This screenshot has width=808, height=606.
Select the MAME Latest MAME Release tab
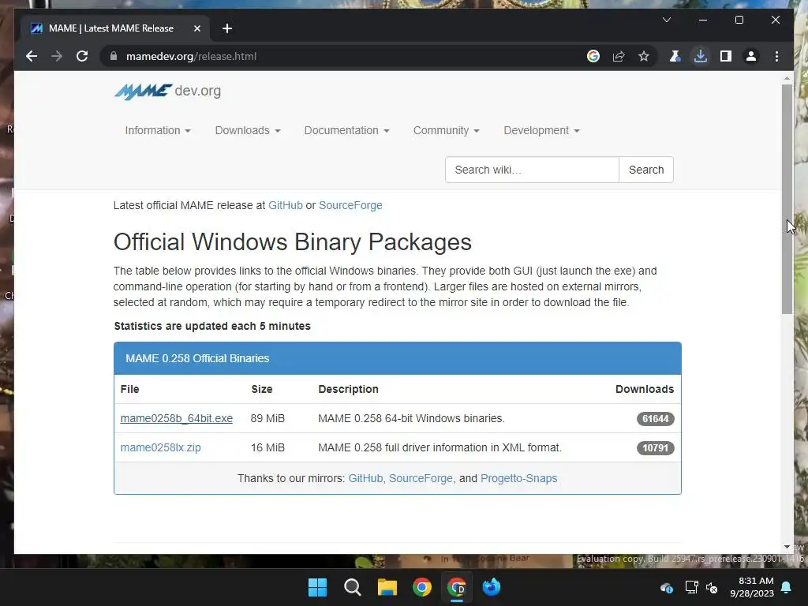114,28
